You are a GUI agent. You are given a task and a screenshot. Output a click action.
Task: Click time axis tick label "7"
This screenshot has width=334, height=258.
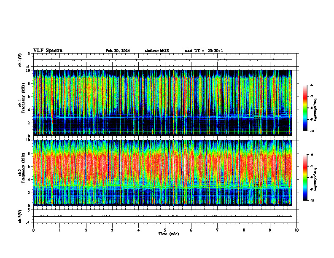[218, 230]
